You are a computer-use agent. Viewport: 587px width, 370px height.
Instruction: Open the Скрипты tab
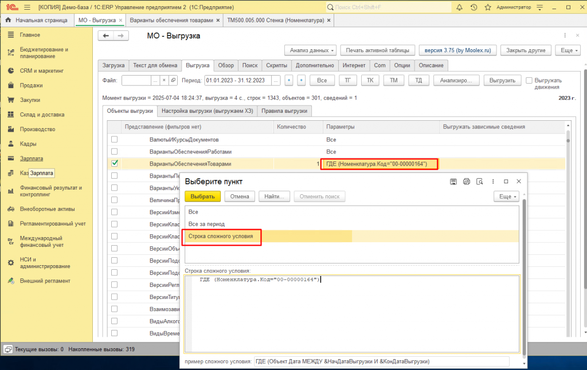coord(277,65)
